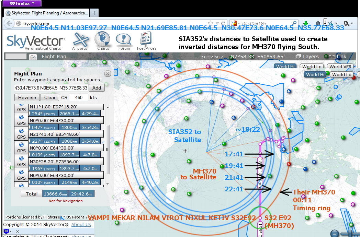
Task: Click the flight plan list scroll-down arrow
Action: [x=107, y=184]
